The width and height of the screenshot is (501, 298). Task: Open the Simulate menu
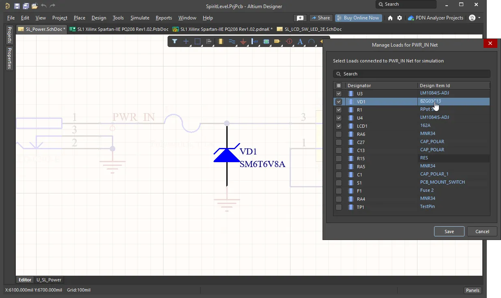(140, 18)
